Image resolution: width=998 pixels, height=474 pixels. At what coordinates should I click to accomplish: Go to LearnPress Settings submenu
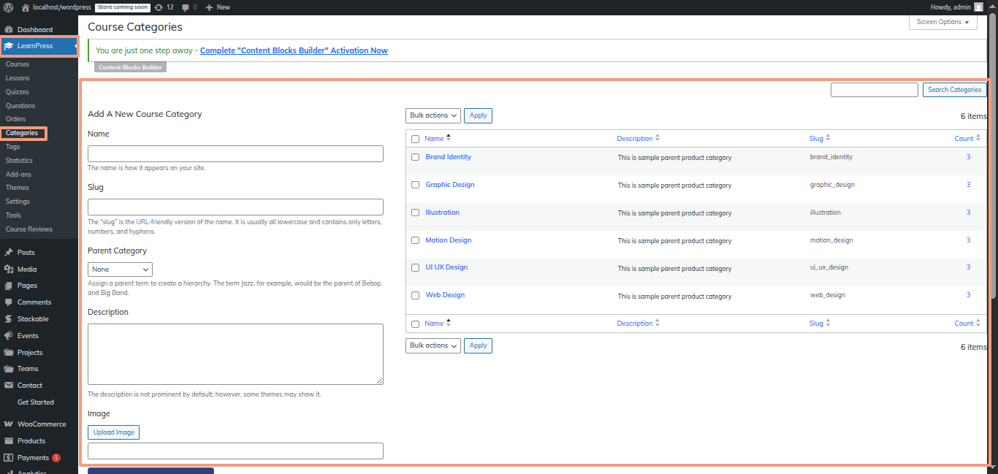(18, 202)
